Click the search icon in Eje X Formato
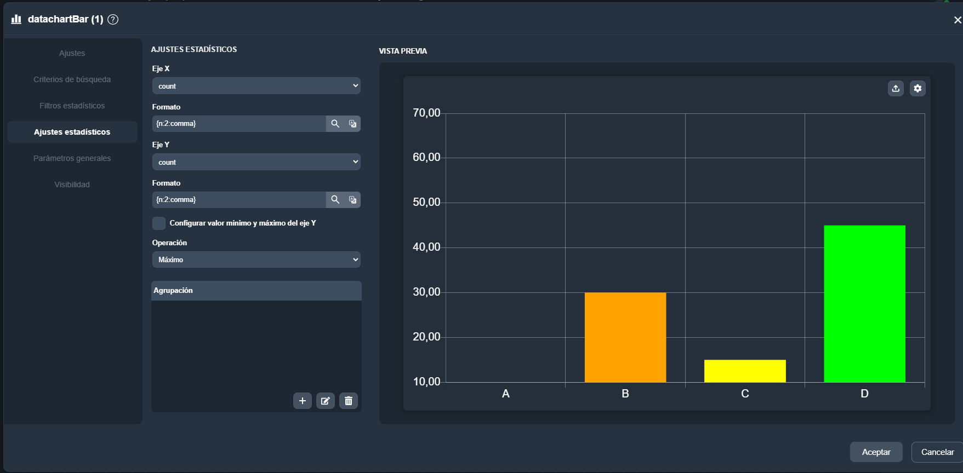 tap(335, 124)
